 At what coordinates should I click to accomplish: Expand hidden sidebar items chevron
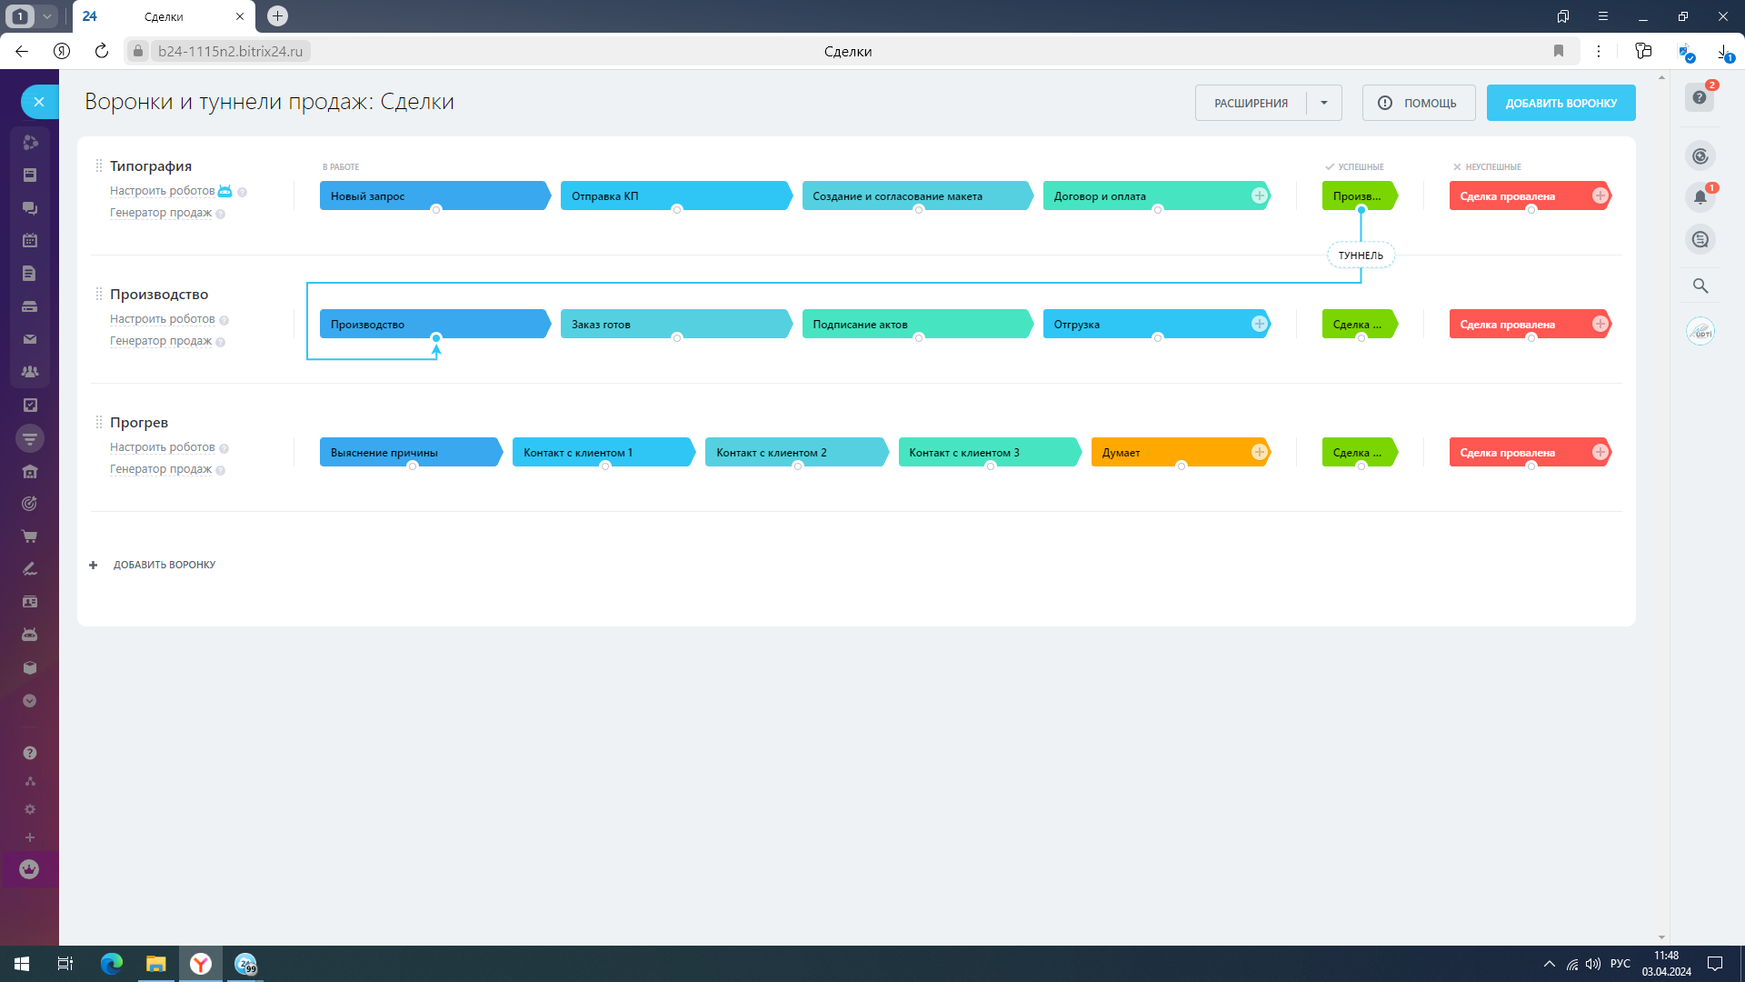pyautogui.click(x=30, y=701)
